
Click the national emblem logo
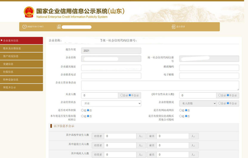pyautogui.click(x=29, y=12)
